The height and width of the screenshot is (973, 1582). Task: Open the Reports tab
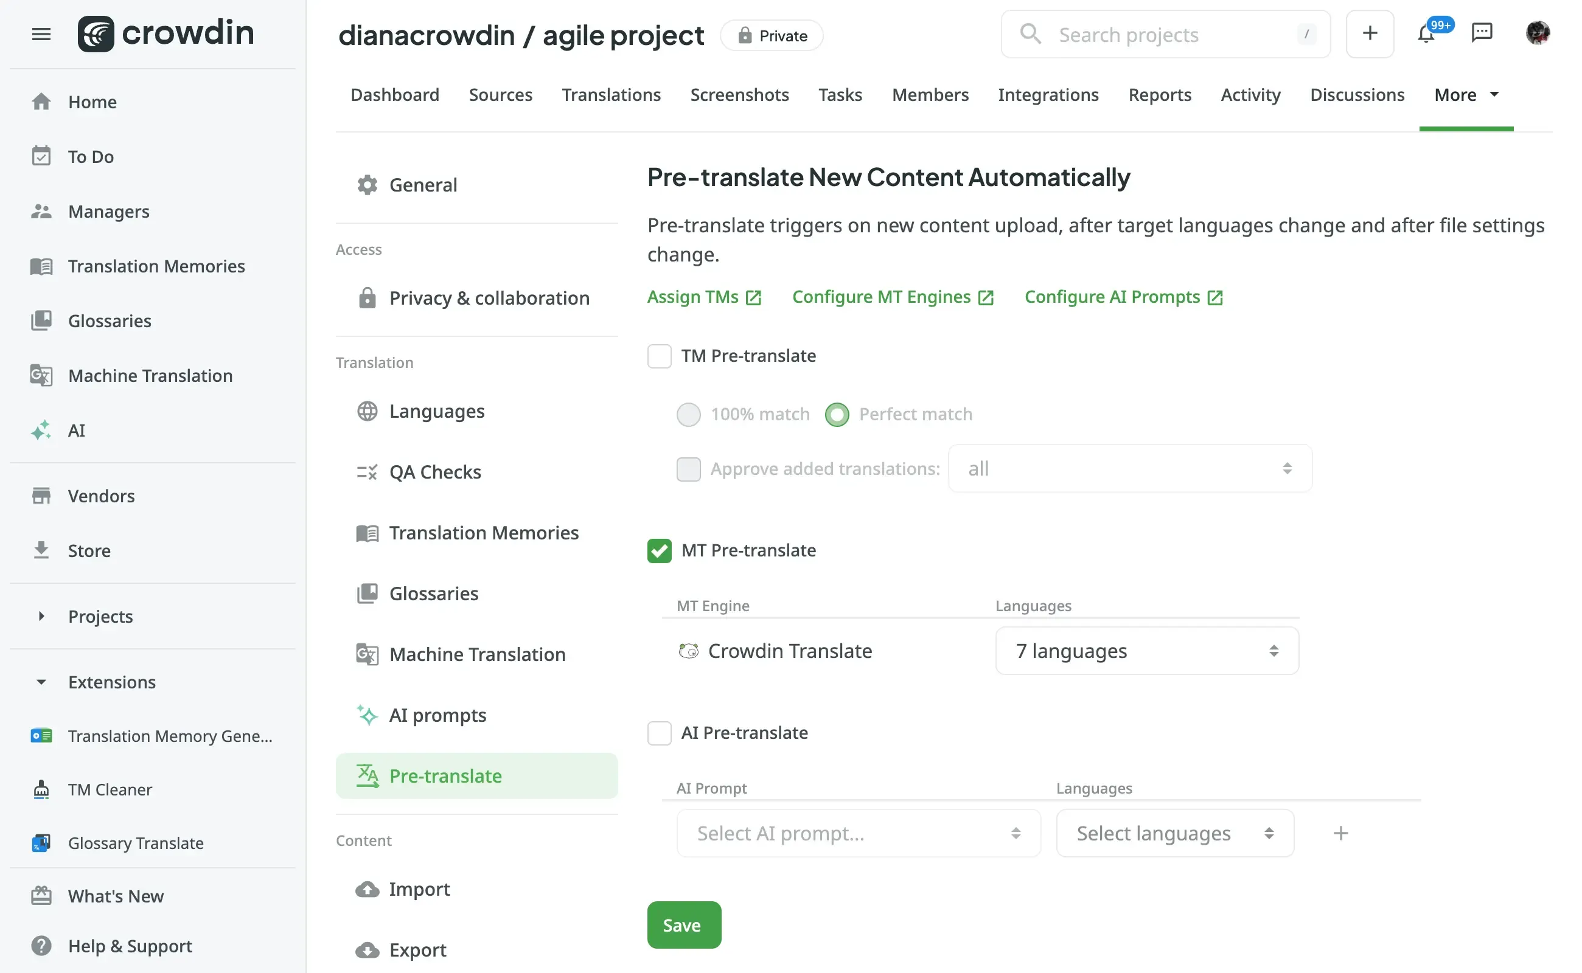click(1159, 95)
